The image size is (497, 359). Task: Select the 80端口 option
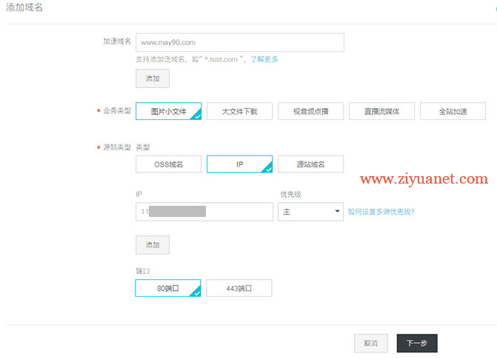[x=168, y=288]
